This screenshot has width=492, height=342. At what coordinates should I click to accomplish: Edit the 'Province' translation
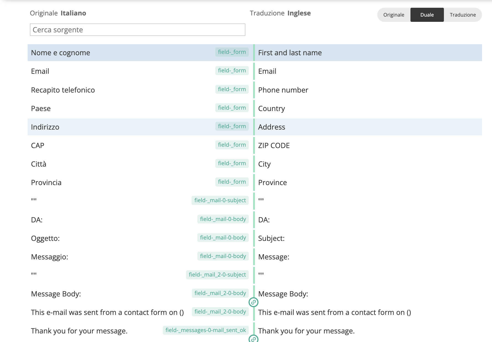tap(368, 182)
